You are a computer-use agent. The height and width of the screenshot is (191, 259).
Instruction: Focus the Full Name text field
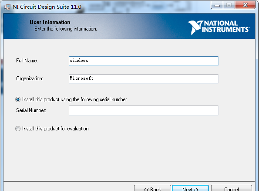[x=144, y=61]
